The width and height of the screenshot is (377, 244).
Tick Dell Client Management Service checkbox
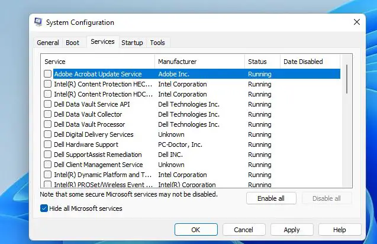coord(47,165)
